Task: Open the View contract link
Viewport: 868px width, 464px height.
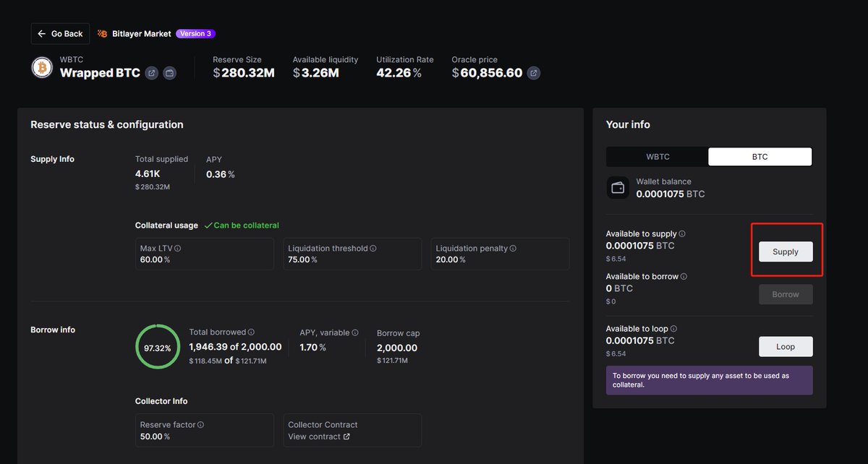Action: (319, 437)
